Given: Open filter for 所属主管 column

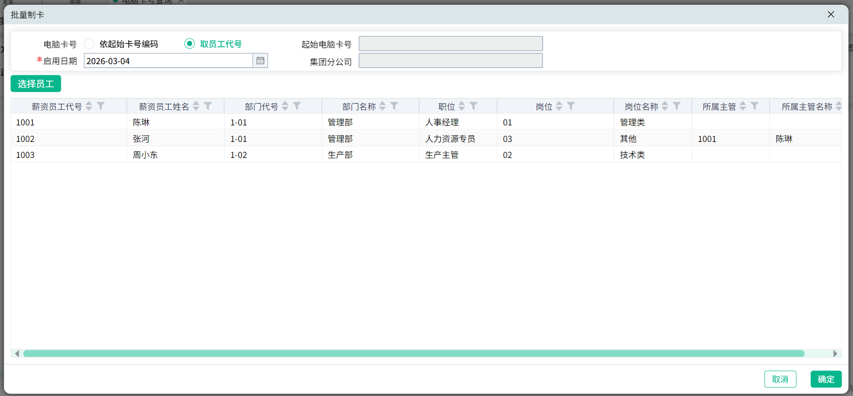Looking at the screenshot, I should point(755,106).
